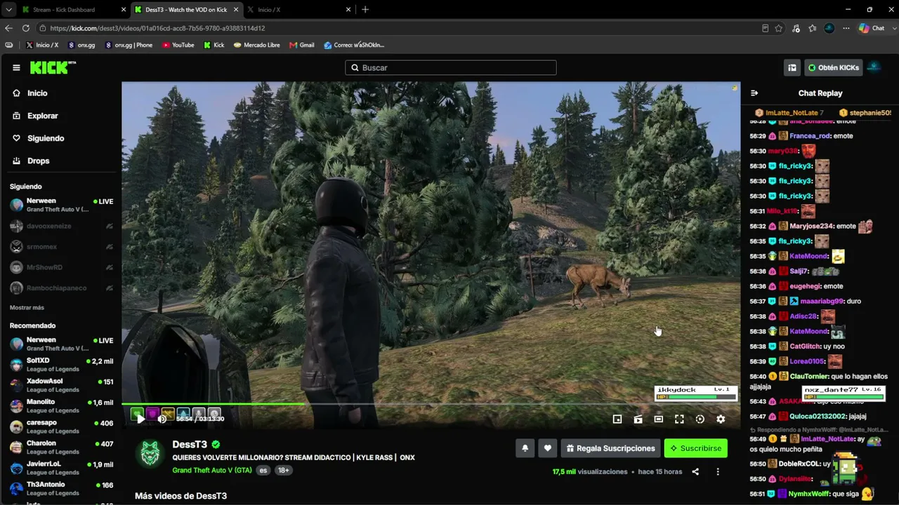This screenshot has height=505, width=899.
Task: Open XadowAsol recommended channel
Action: point(61,385)
